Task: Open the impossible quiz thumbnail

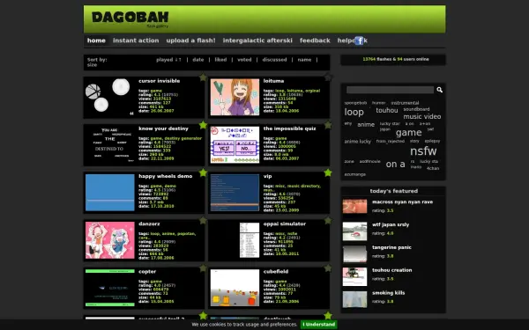Action: [235, 145]
